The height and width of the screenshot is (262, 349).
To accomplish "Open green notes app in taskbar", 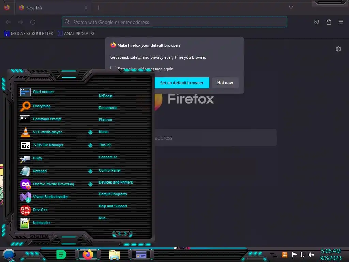I will click(x=61, y=254).
